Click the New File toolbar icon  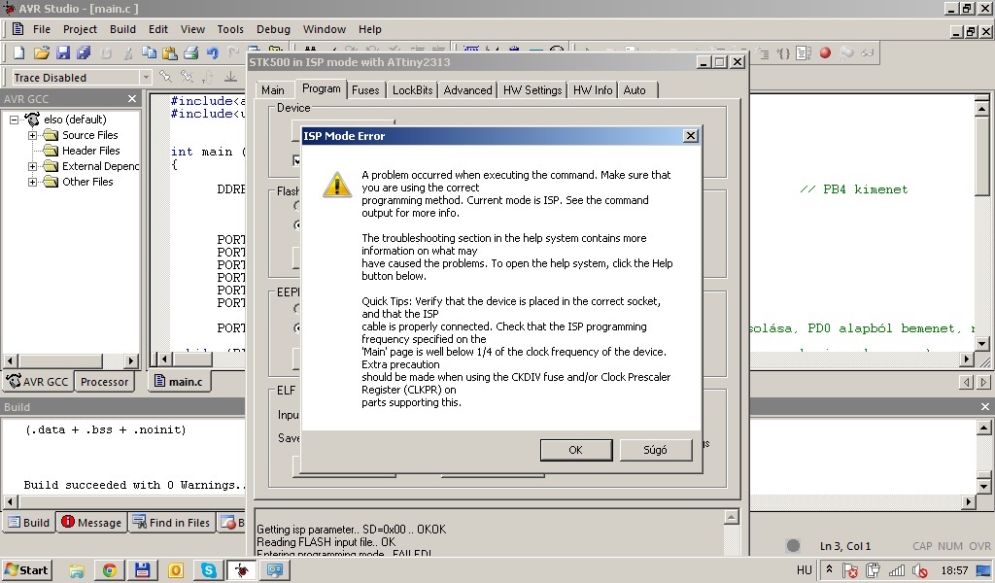pos(19,52)
